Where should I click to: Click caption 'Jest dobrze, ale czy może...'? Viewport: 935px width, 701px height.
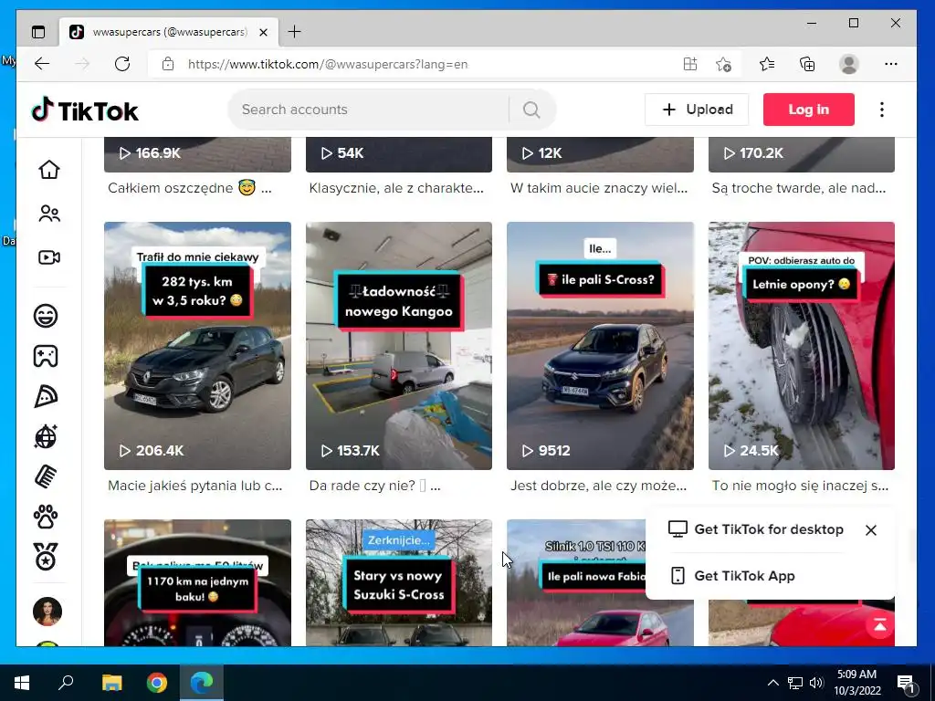[599, 486]
